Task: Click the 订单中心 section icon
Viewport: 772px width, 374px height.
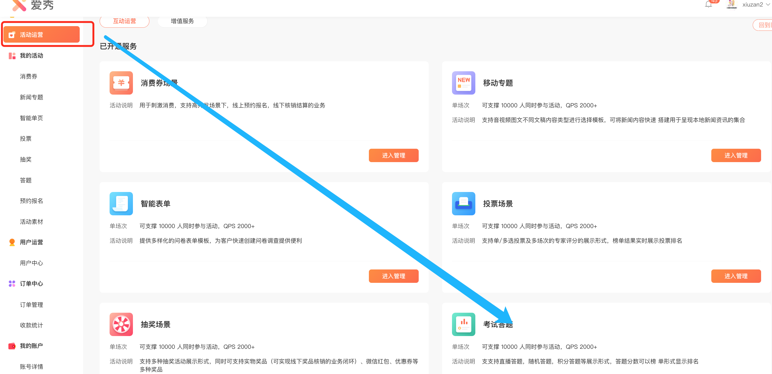Action: [12, 283]
